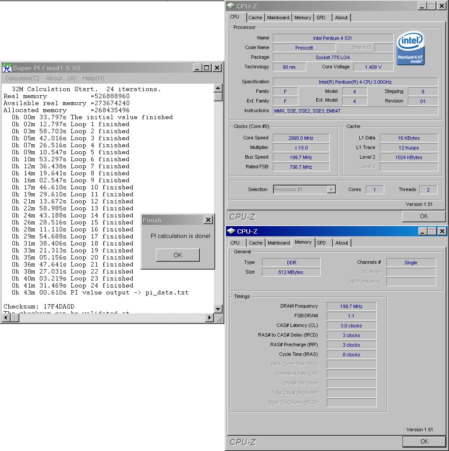Open the Help(H) menu in Super PI
This screenshot has height=451, width=449.
click(93, 78)
